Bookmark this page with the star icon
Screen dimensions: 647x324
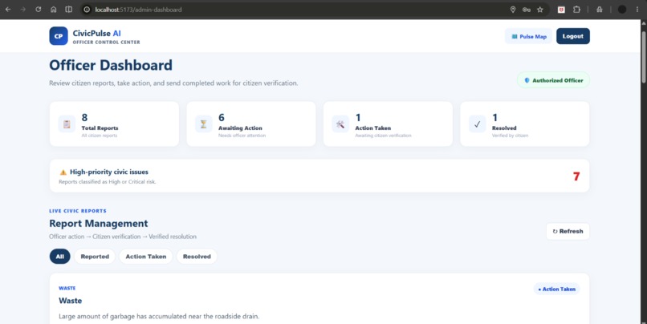click(x=540, y=10)
